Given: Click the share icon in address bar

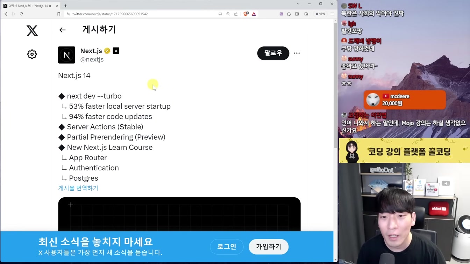Looking at the screenshot, I should [236, 14].
